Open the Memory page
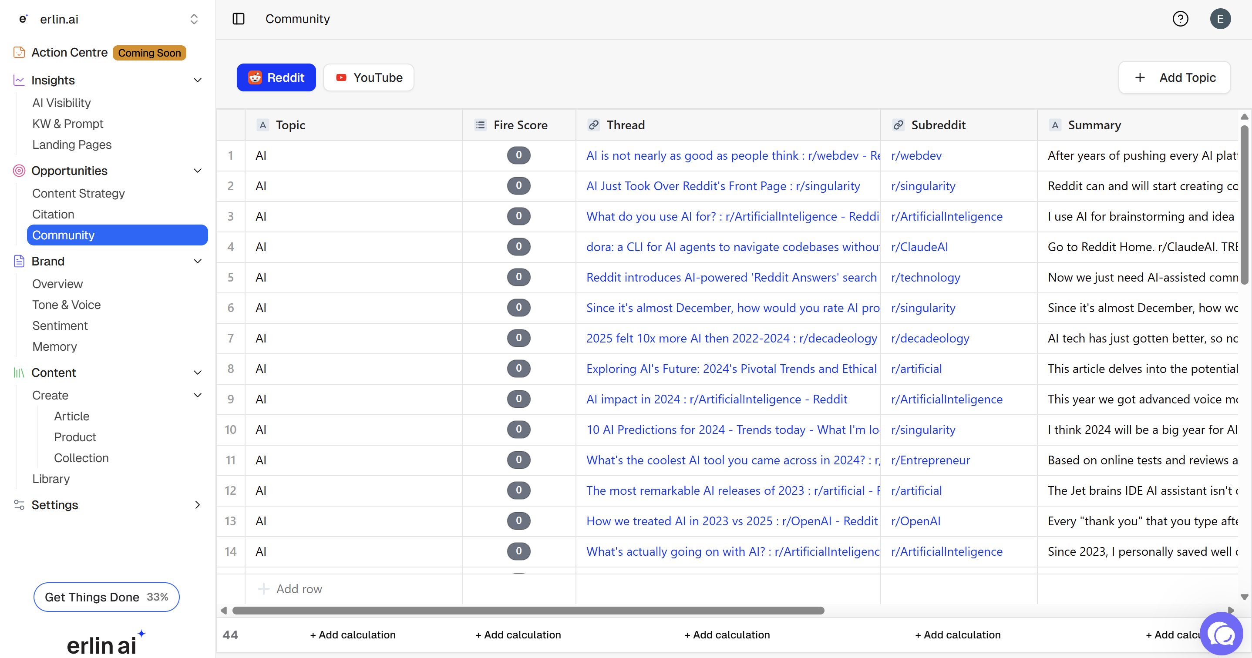The height and width of the screenshot is (658, 1252). point(55,346)
